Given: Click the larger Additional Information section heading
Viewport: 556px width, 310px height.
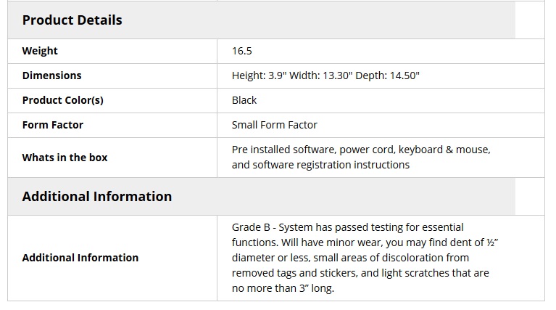Looking at the screenshot, I should tap(96, 197).
